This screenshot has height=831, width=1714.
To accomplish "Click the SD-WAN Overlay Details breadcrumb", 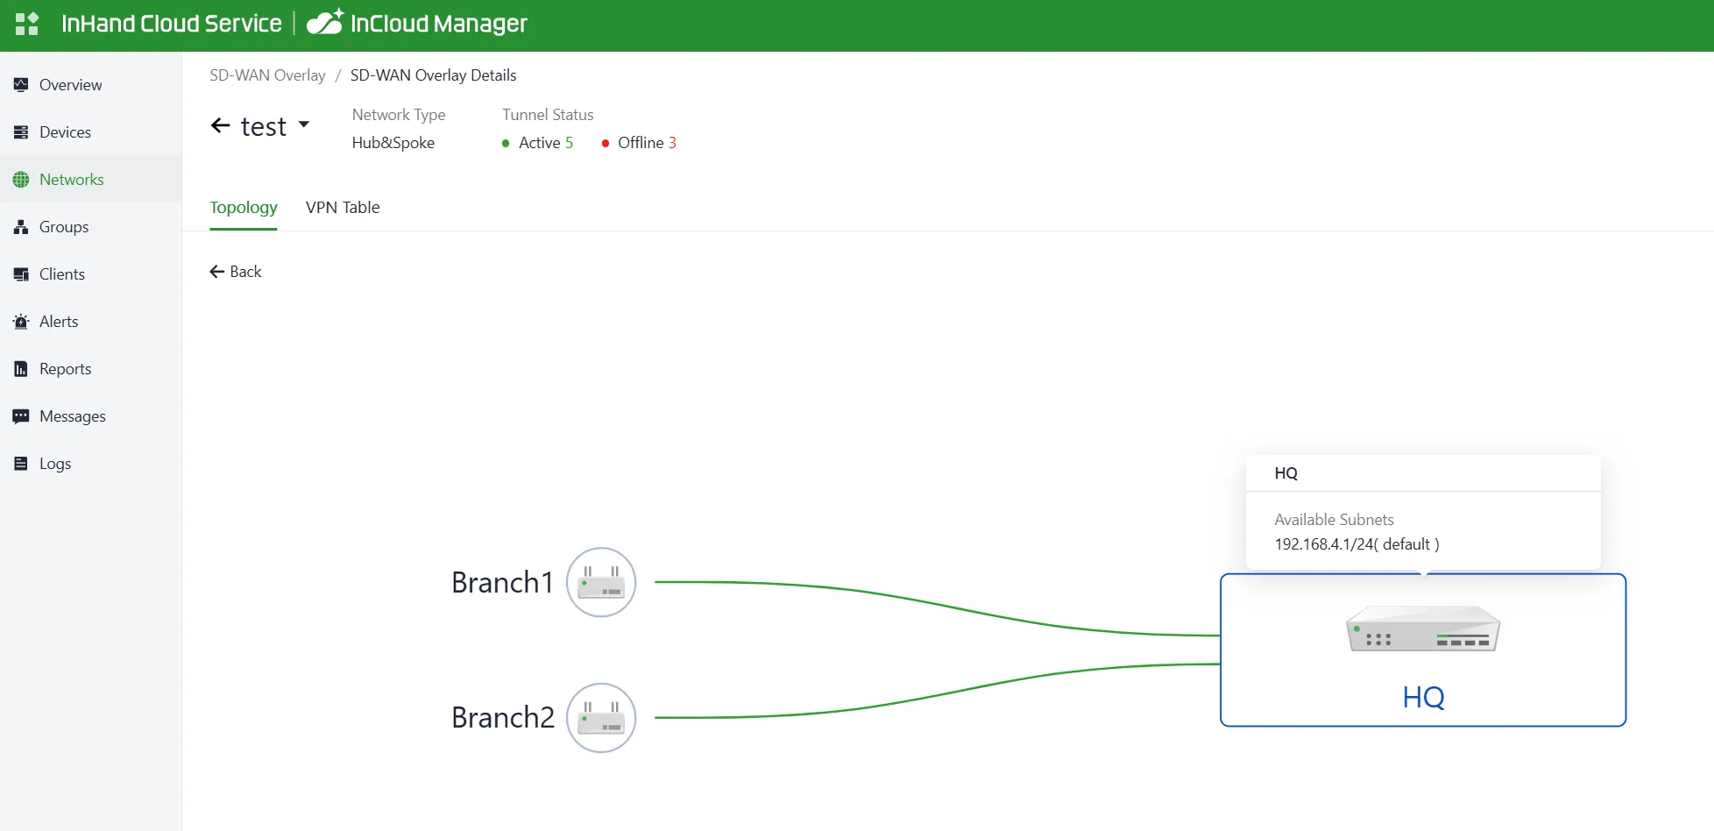I will [x=434, y=75].
